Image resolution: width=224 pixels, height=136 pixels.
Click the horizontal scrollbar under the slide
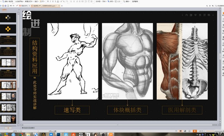(118, 125)
